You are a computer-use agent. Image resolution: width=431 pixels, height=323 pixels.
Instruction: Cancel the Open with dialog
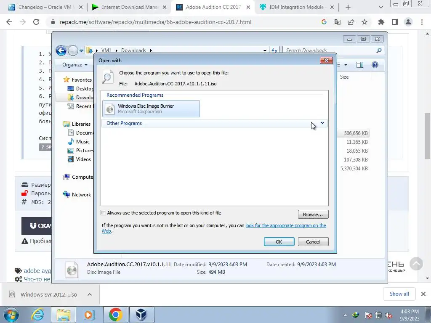tap(313, 242)
